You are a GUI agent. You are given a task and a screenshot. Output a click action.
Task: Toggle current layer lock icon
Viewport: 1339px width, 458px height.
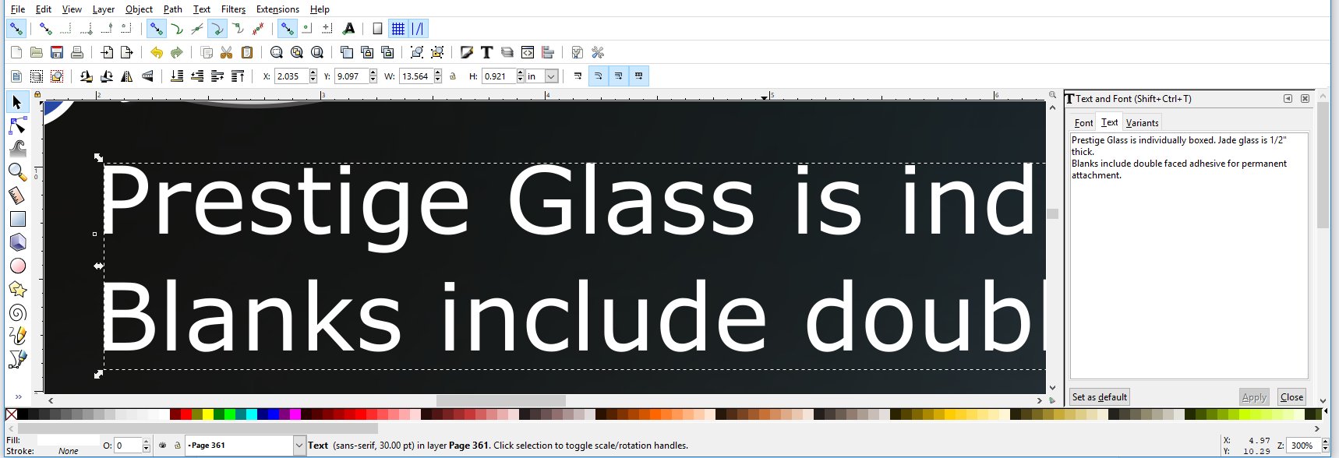[x=178, y=446]
